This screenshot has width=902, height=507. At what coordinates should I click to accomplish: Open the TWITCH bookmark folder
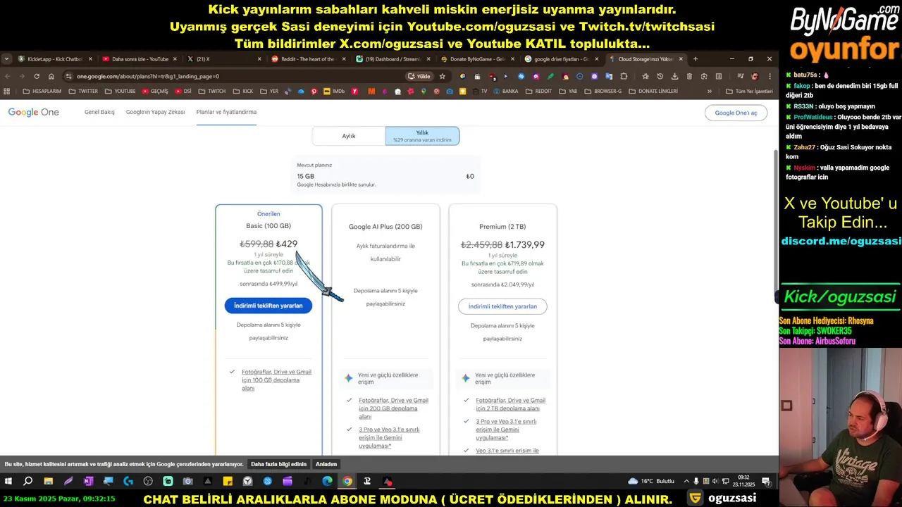point(212,91)
